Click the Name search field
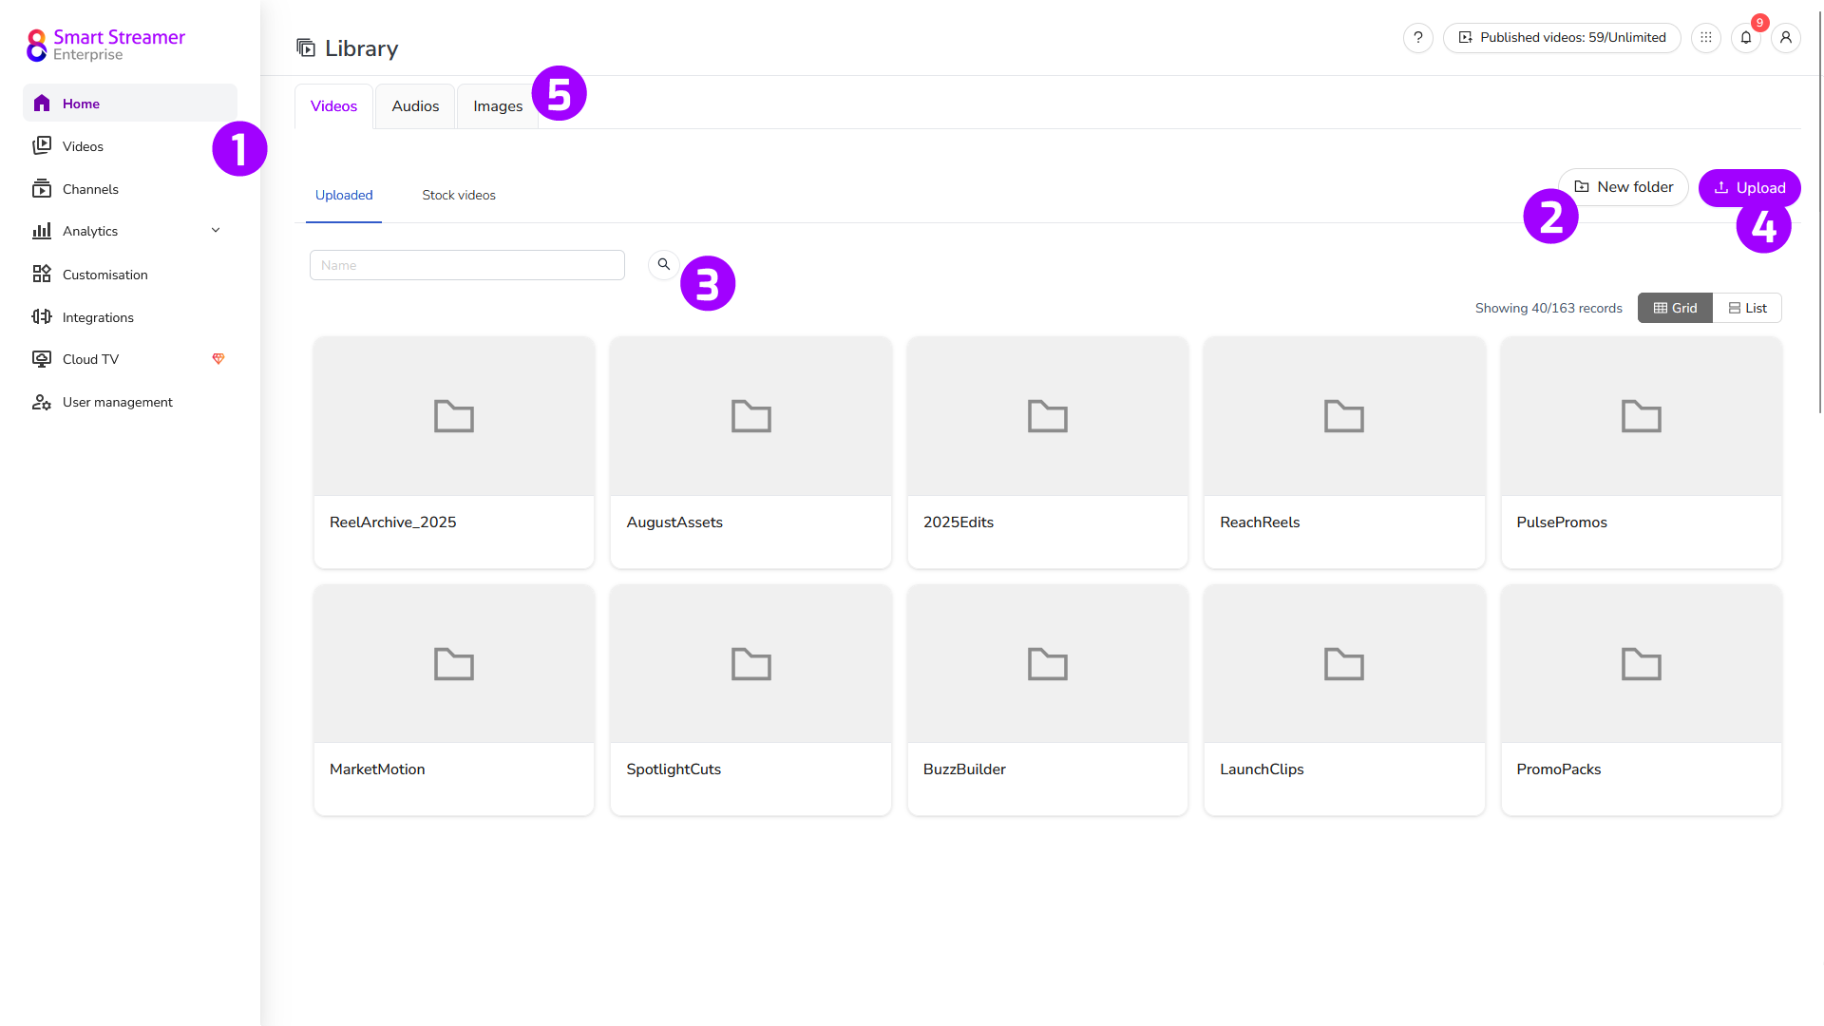The image size is (1824, 1026). (466, 265)
